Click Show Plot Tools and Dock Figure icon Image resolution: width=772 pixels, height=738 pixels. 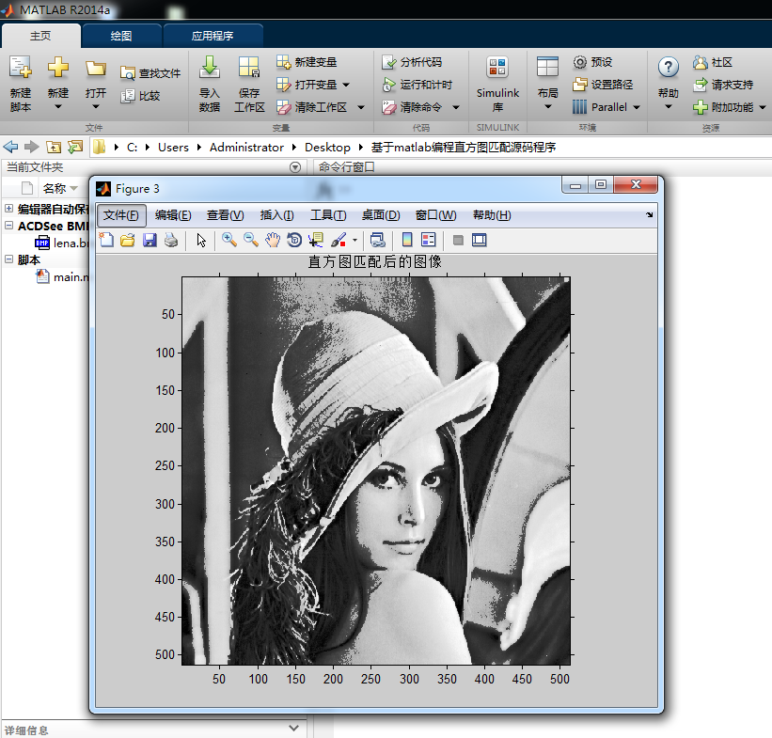tap(479, 241)
